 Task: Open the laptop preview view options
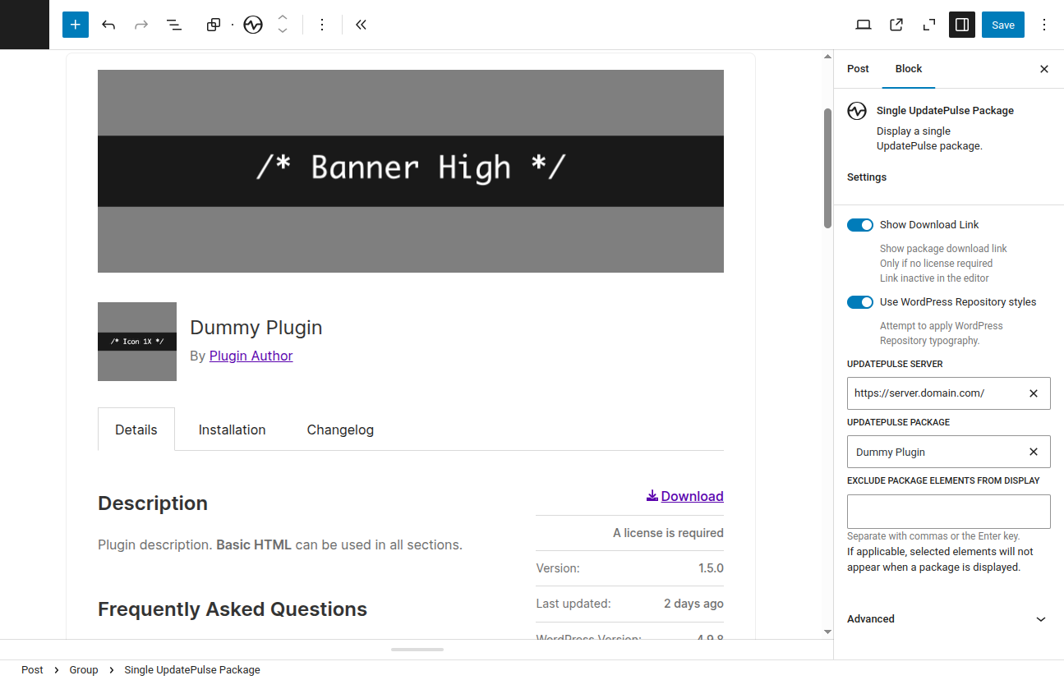pyautogui.click(x=864, y=25)
